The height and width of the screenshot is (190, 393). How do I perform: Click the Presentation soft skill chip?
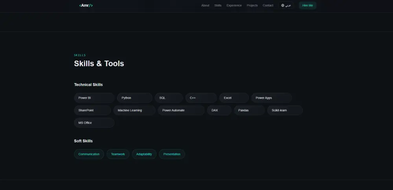coord(172,154)
